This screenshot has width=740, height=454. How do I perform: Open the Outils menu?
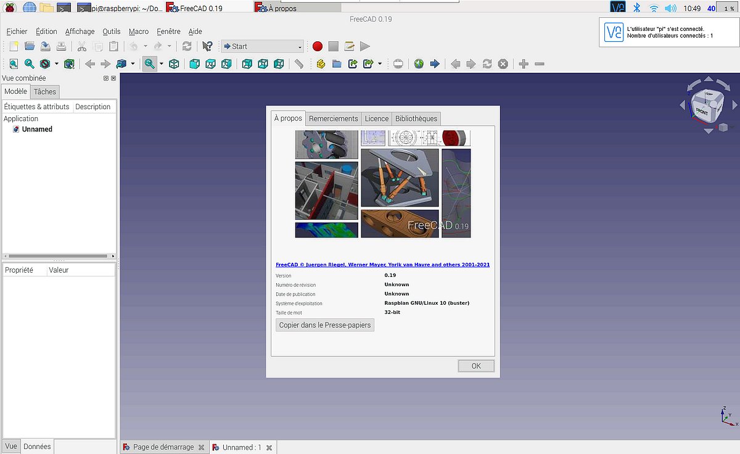pyautogui.click(x=112, y=31)
